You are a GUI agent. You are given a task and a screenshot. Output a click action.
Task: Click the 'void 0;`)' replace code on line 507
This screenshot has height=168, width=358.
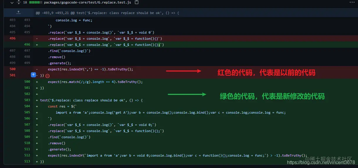coord(102,125)
